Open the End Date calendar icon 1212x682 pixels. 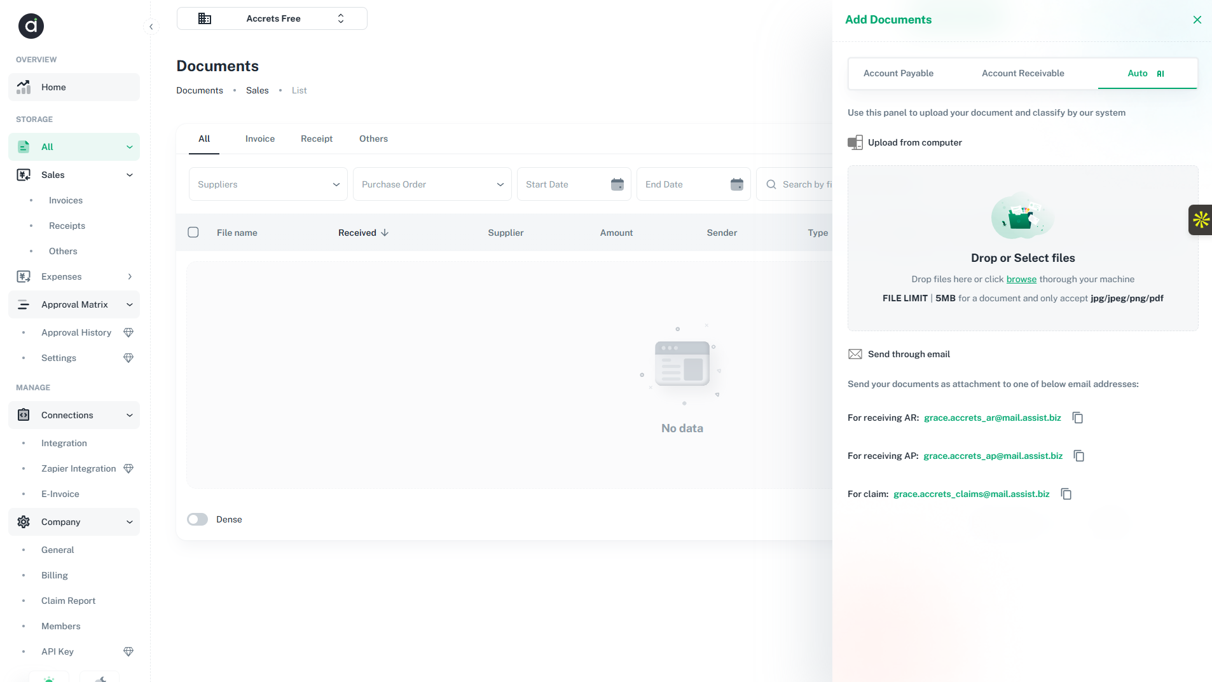pos(737,184)
